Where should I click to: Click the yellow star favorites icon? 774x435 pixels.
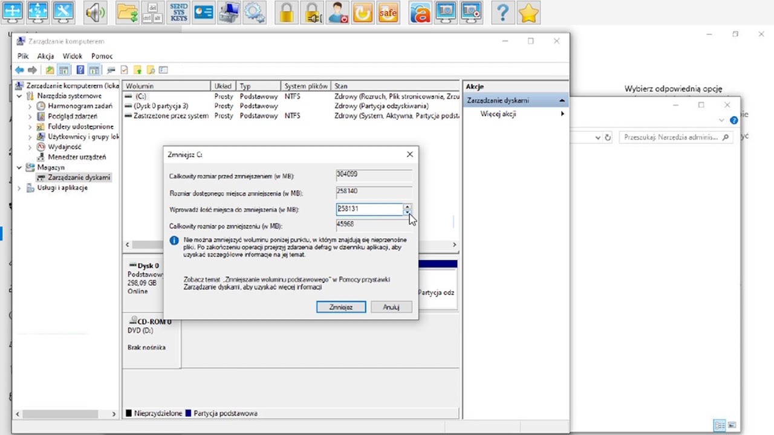point(528,11)
